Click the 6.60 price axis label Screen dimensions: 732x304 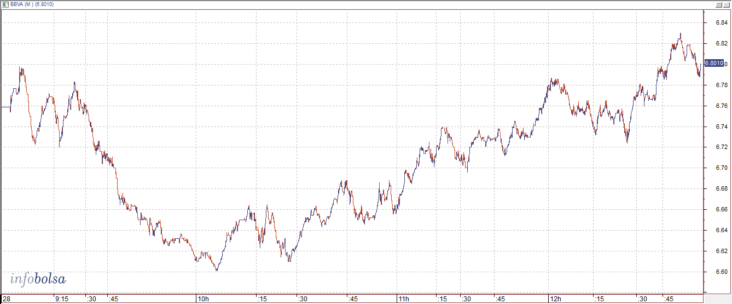[x=721, y=272]
